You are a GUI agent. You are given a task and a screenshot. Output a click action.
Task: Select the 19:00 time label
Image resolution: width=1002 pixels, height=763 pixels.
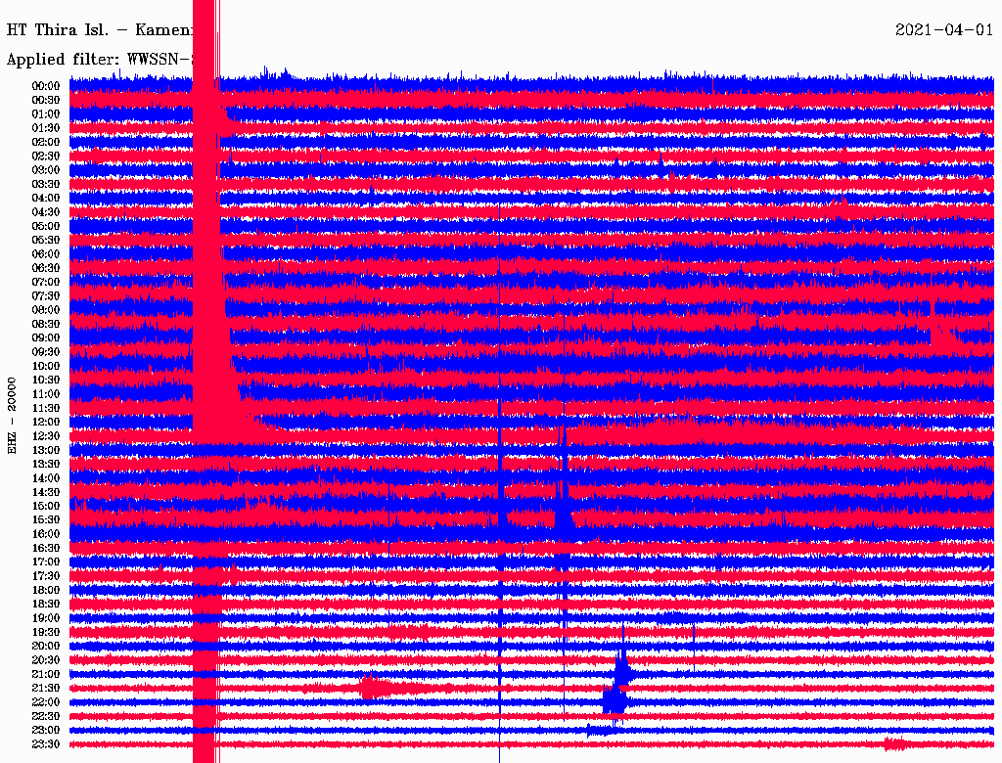click(46, 618)
